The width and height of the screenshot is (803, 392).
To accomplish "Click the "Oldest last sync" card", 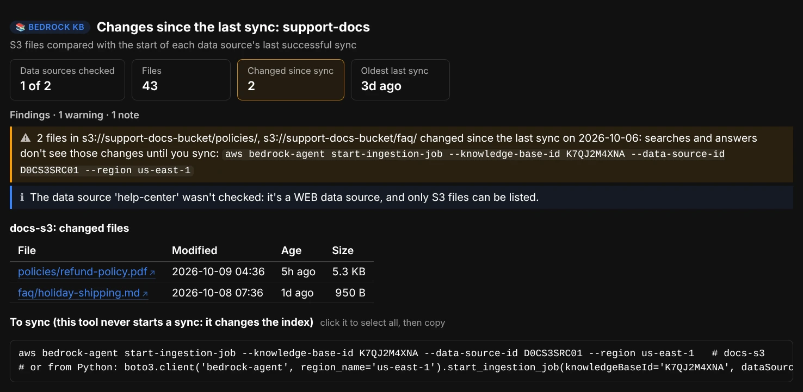I will coord(400,80).
